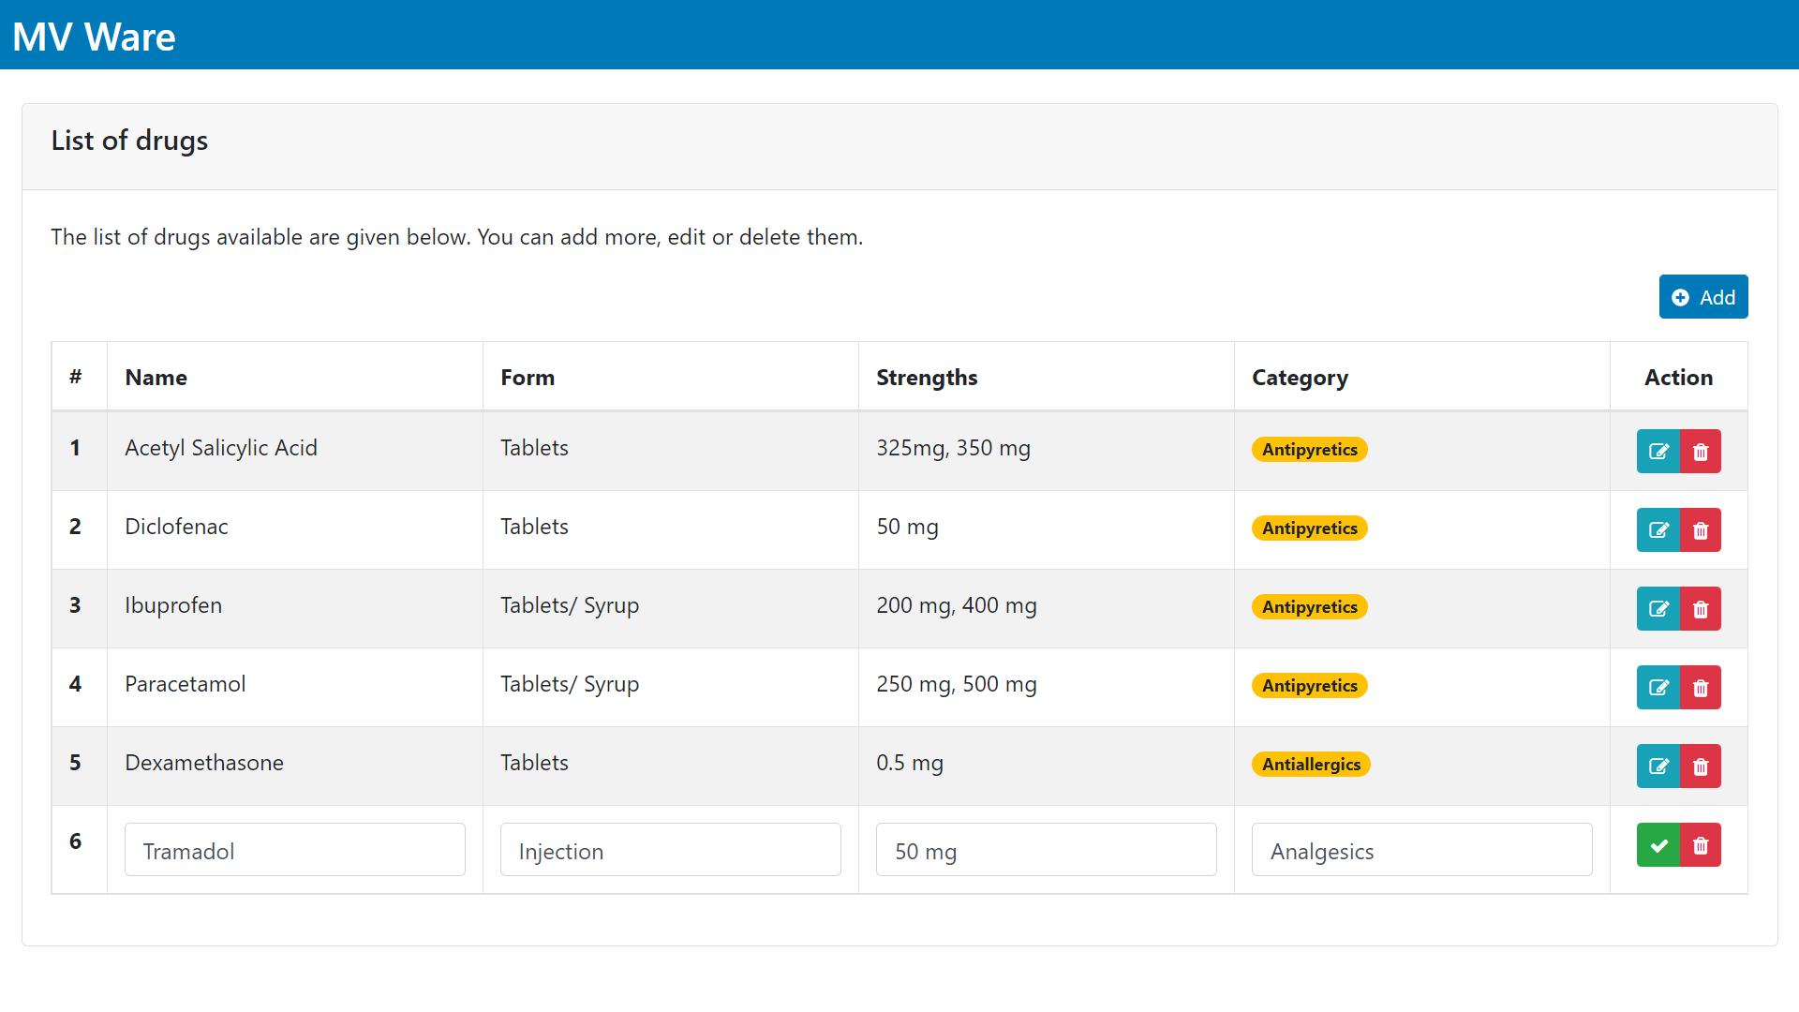Screen dimensions: 1799x1012
Task: Delete the Paracetamol entry
Action: 1701,687
